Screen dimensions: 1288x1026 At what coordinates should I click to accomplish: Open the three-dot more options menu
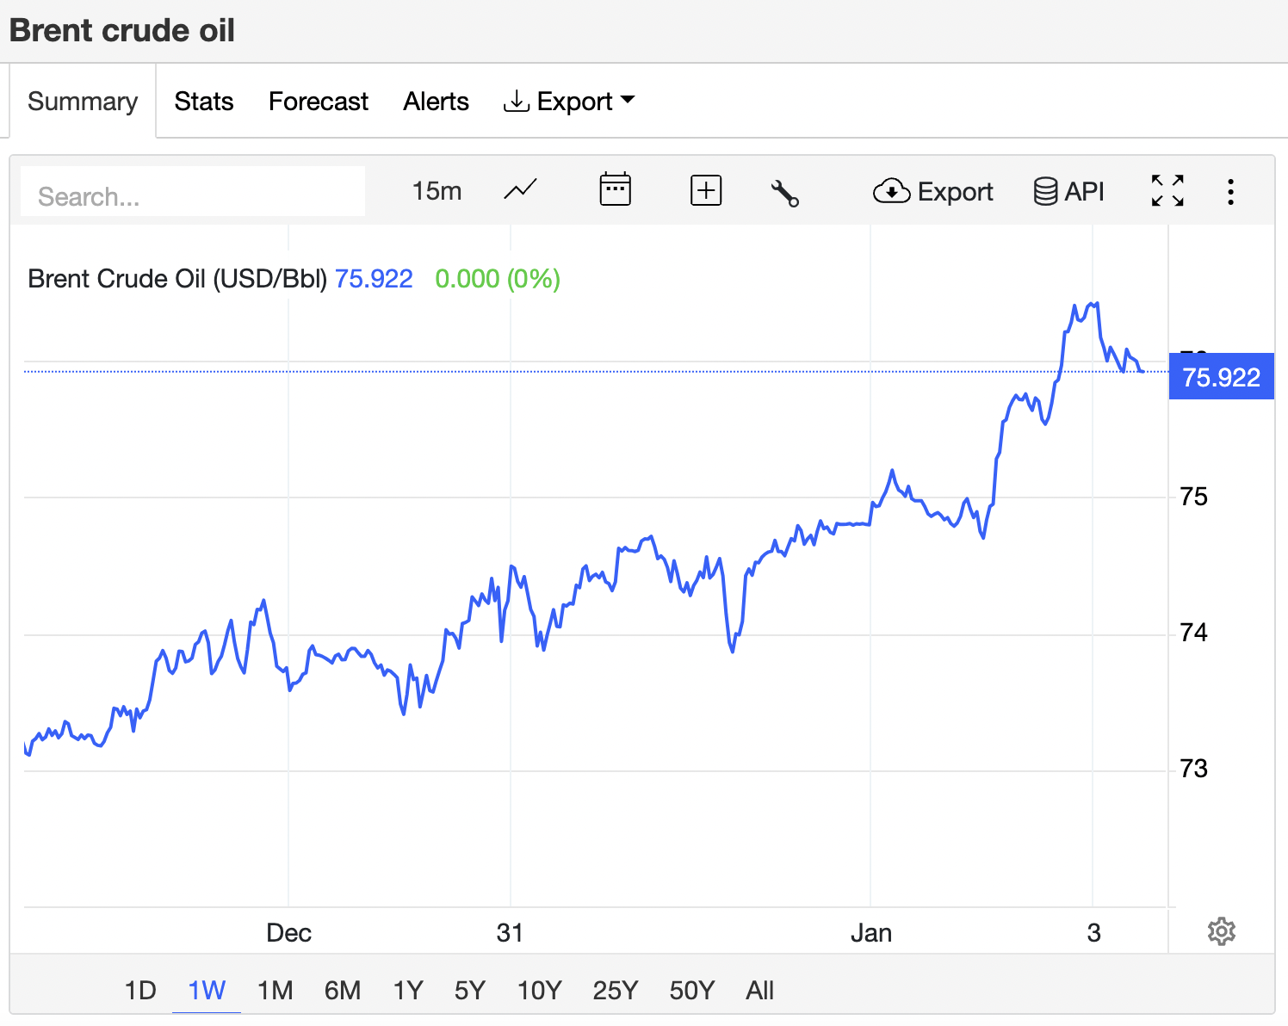(1231, 191)
